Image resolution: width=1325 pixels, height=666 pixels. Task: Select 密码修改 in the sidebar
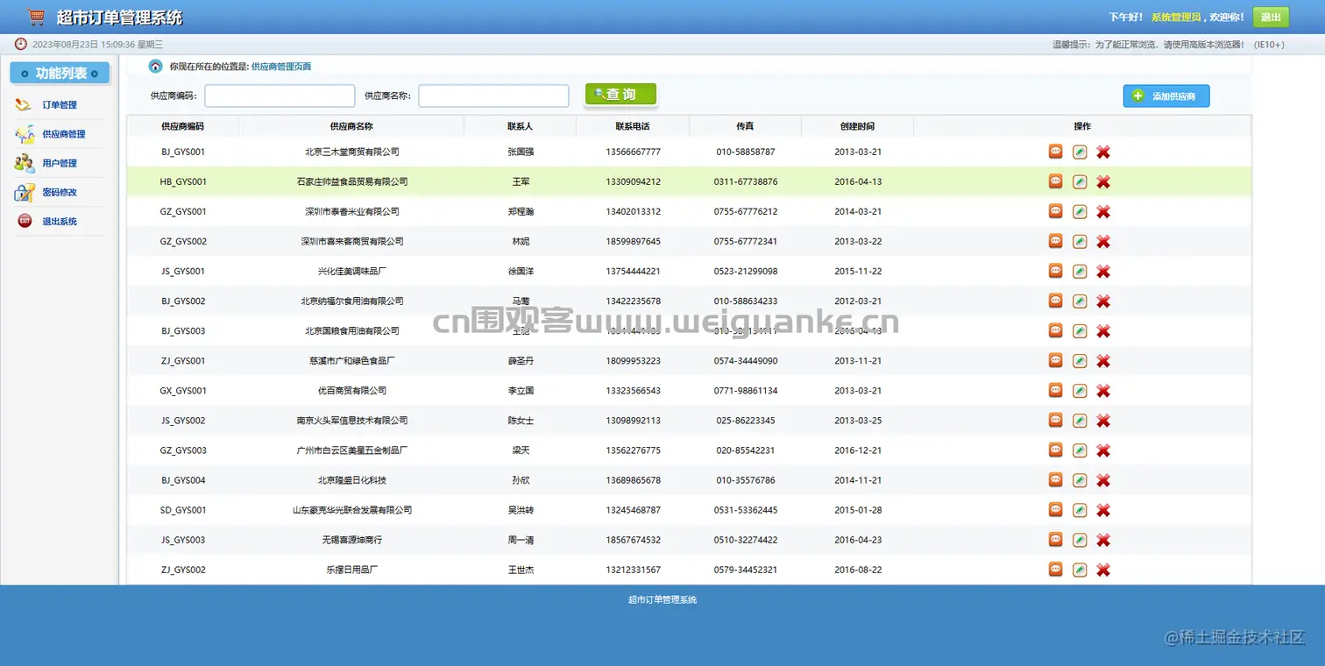(x=60, y=192)
